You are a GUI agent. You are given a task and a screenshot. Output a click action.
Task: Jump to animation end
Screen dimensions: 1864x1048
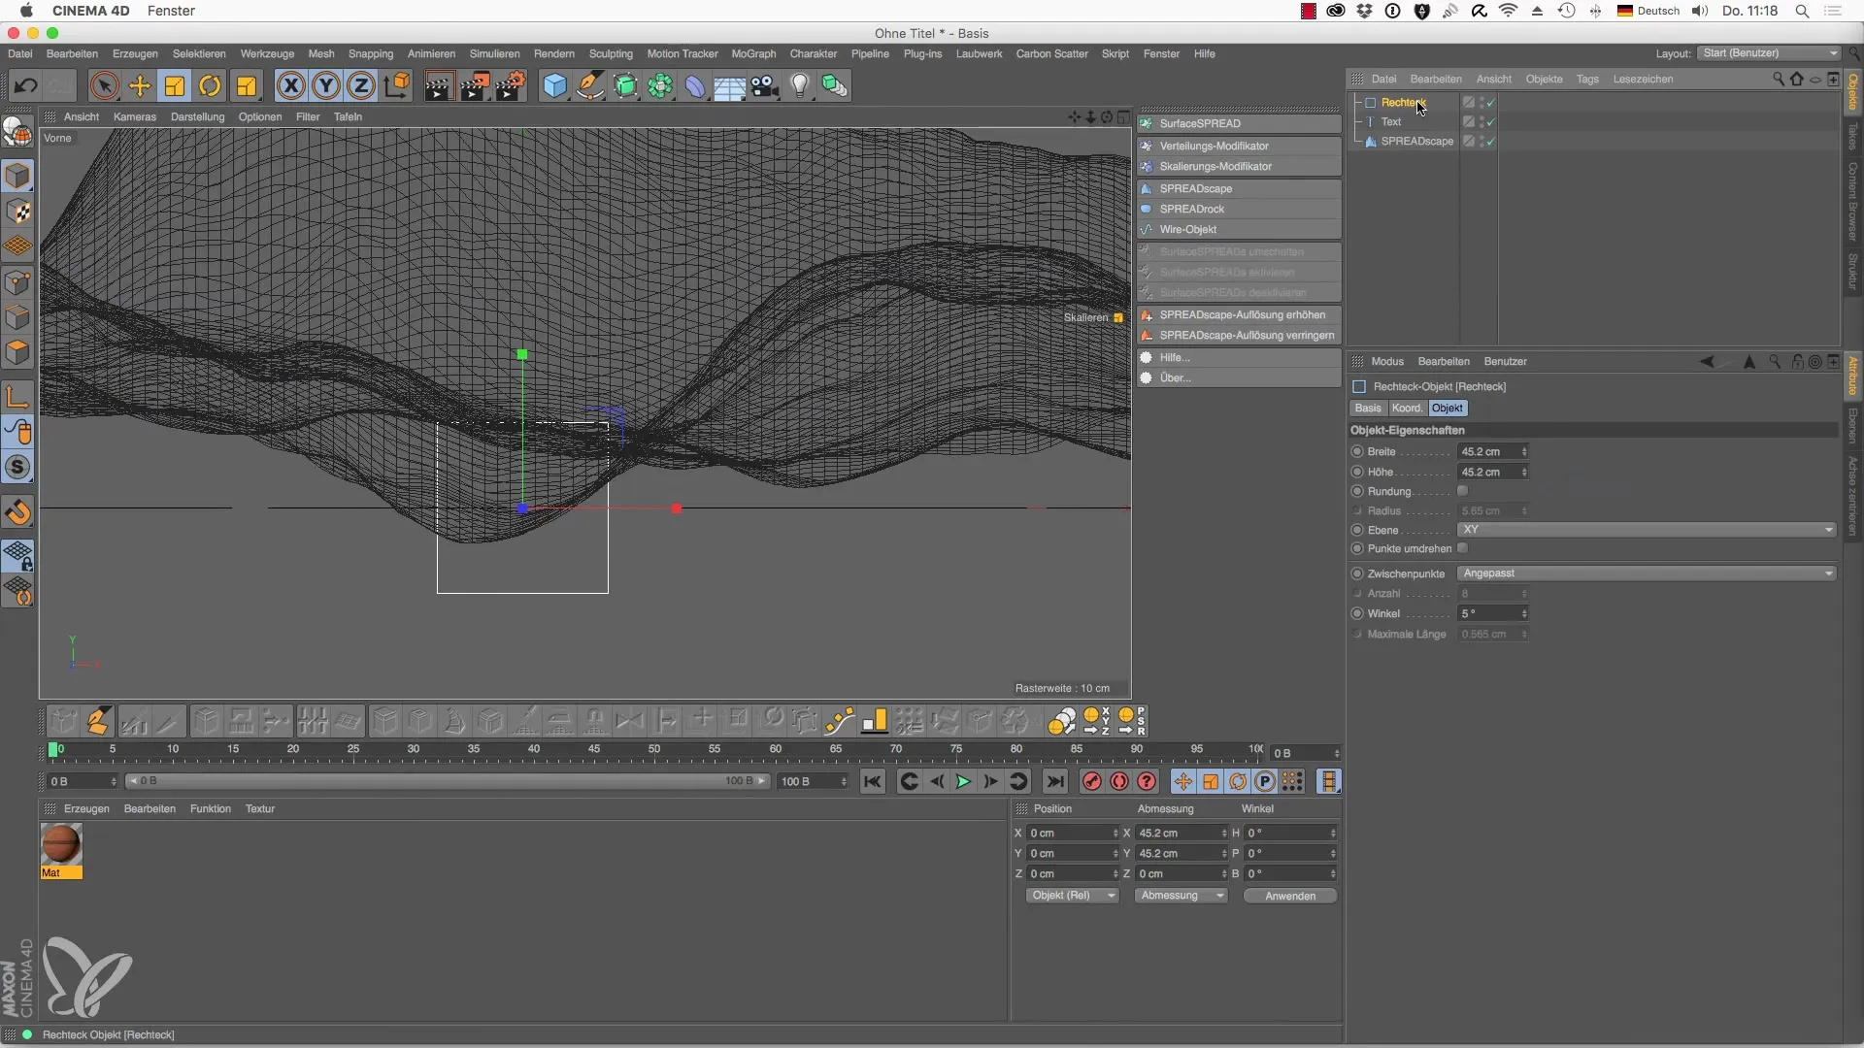tap(1055, 782)
